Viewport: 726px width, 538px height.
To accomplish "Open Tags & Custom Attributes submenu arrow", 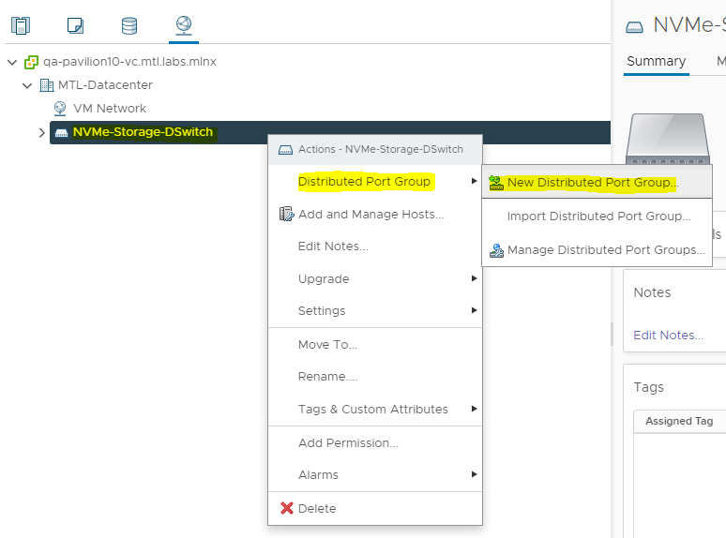I will tap(474, 409).
